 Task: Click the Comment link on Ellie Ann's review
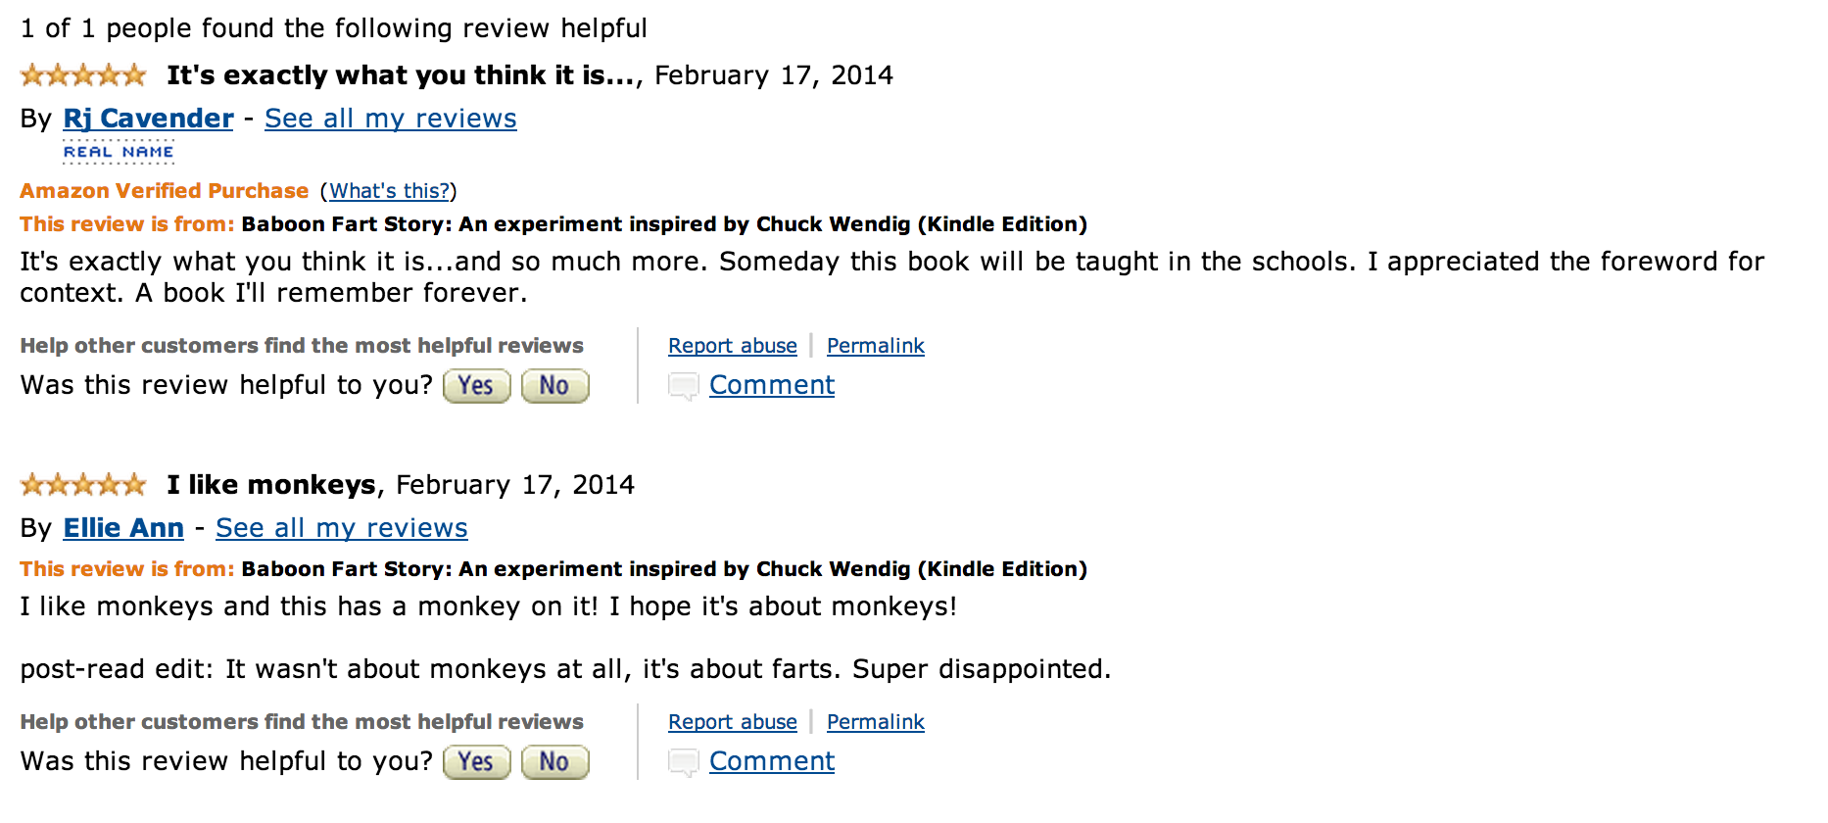pos(772,761)
